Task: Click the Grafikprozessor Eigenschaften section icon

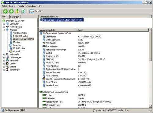Action: 41,33
